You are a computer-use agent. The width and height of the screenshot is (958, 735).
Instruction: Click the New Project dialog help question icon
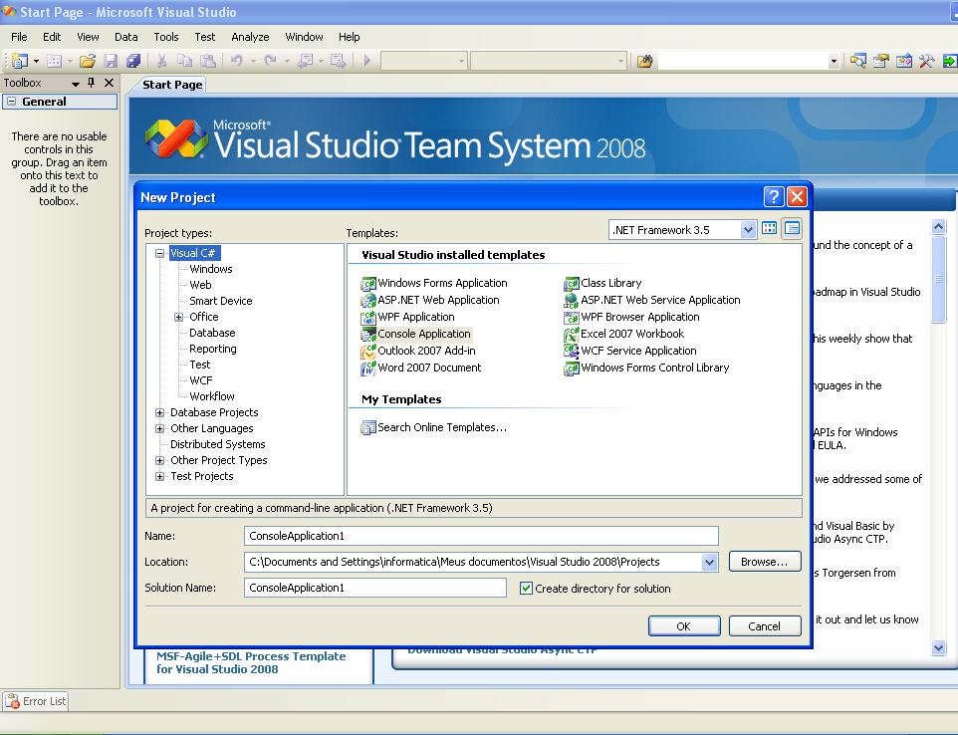[774, 197]
